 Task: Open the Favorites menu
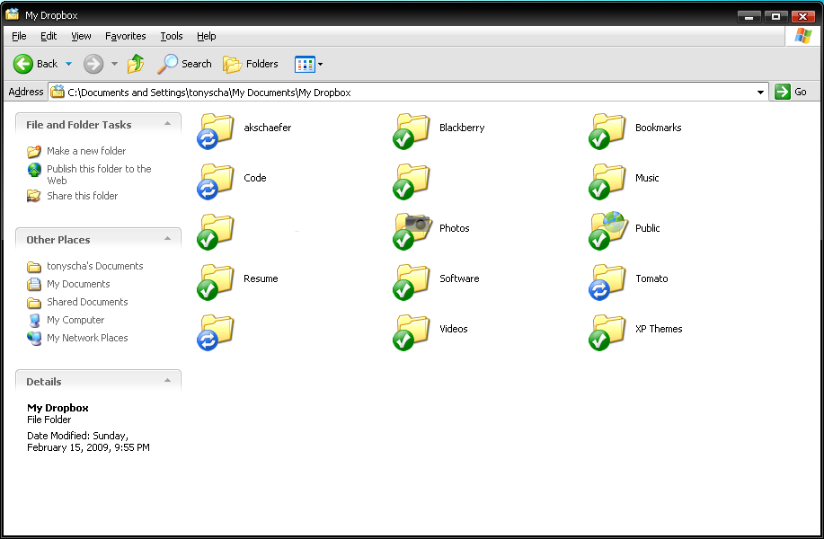(125, 36)
